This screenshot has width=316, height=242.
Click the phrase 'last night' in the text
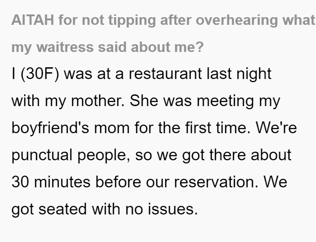[x=239, y=74]
